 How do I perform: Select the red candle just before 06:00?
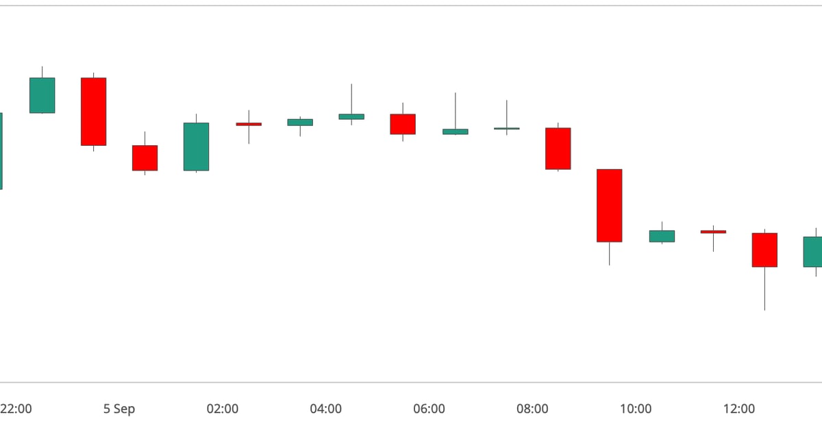pyautogui.click(x=403, y=124)
